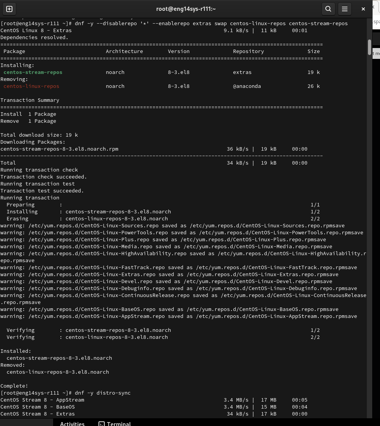The height and width of the screenshot is (426, 380).
Task: Click the 'Dependencies resolved.' line
Action: click(x=35, y=38)
